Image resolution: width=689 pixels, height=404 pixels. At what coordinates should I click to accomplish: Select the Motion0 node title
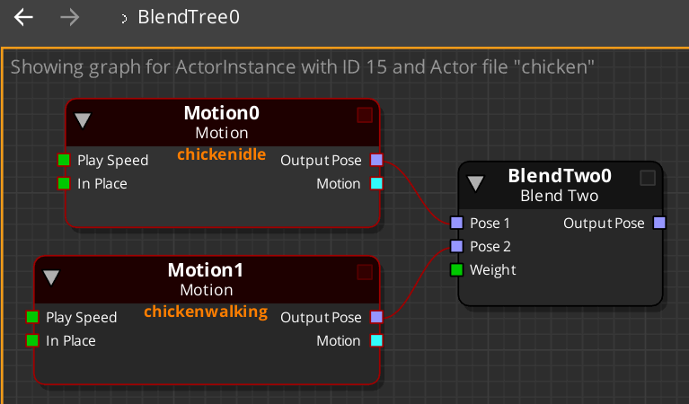point(221,114)
